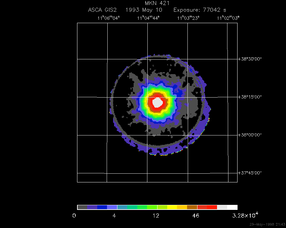Click the color bar scale value 46
Screen dimensions: 286x228
click(196, 216)
